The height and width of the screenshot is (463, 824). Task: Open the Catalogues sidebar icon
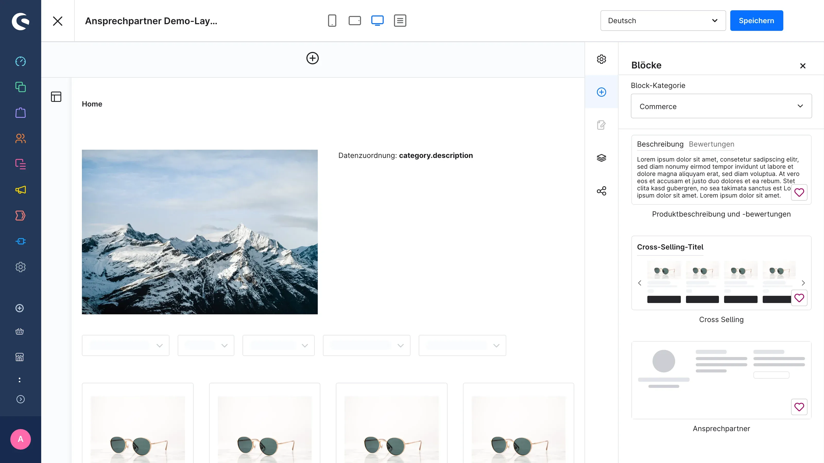[21, 87]
